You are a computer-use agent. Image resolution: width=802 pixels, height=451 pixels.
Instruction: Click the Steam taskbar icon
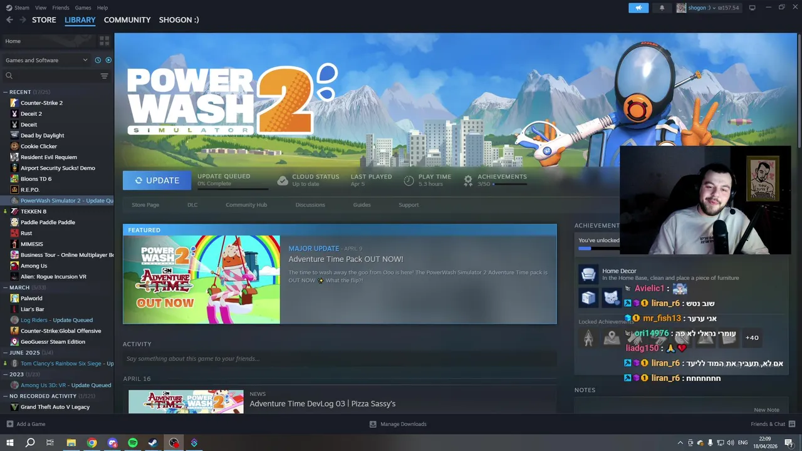click(153, 443)
